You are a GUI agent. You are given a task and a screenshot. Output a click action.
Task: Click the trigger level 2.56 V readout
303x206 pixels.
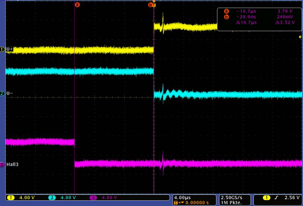(x=292, y=198)
